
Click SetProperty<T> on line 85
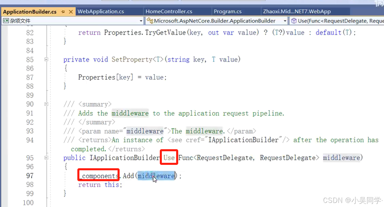pos(137,59)
